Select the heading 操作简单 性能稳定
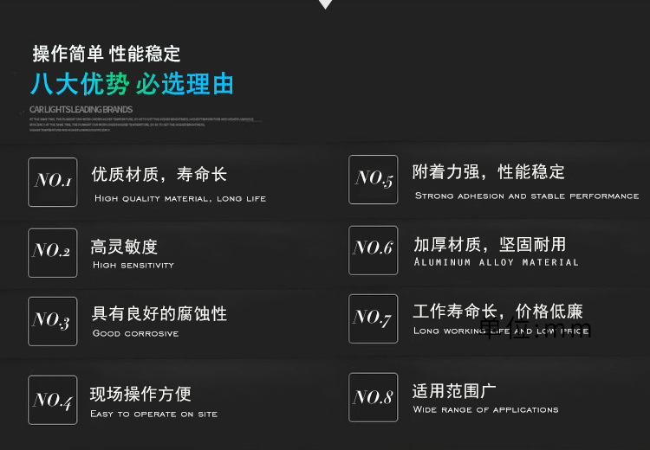650x450 pixels. [107, 54]
